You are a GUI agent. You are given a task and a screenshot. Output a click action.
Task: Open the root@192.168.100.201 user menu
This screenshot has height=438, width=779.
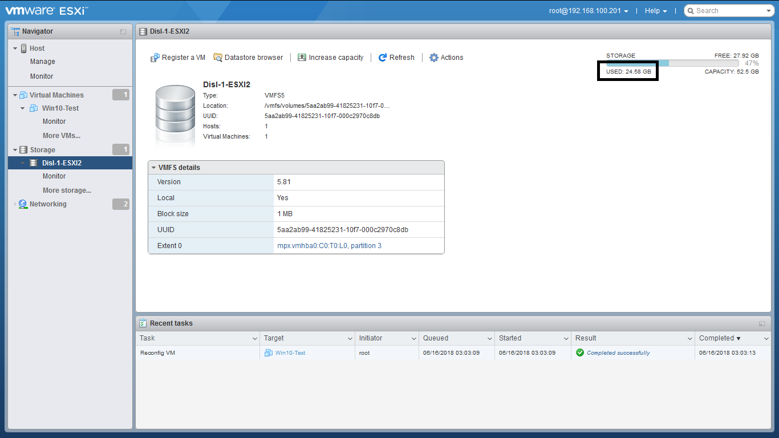tap(589, 11)
